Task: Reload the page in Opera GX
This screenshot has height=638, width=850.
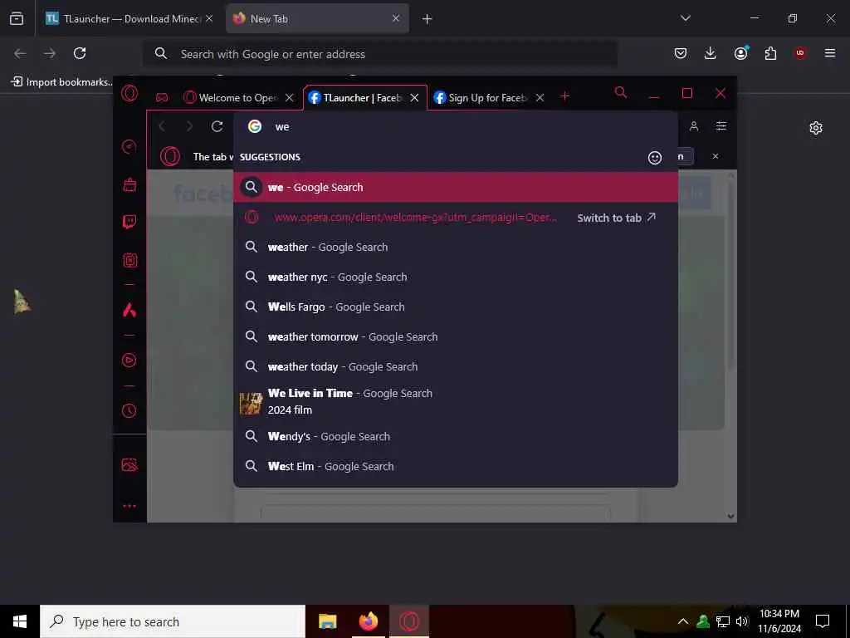Action: pos(217,126)
